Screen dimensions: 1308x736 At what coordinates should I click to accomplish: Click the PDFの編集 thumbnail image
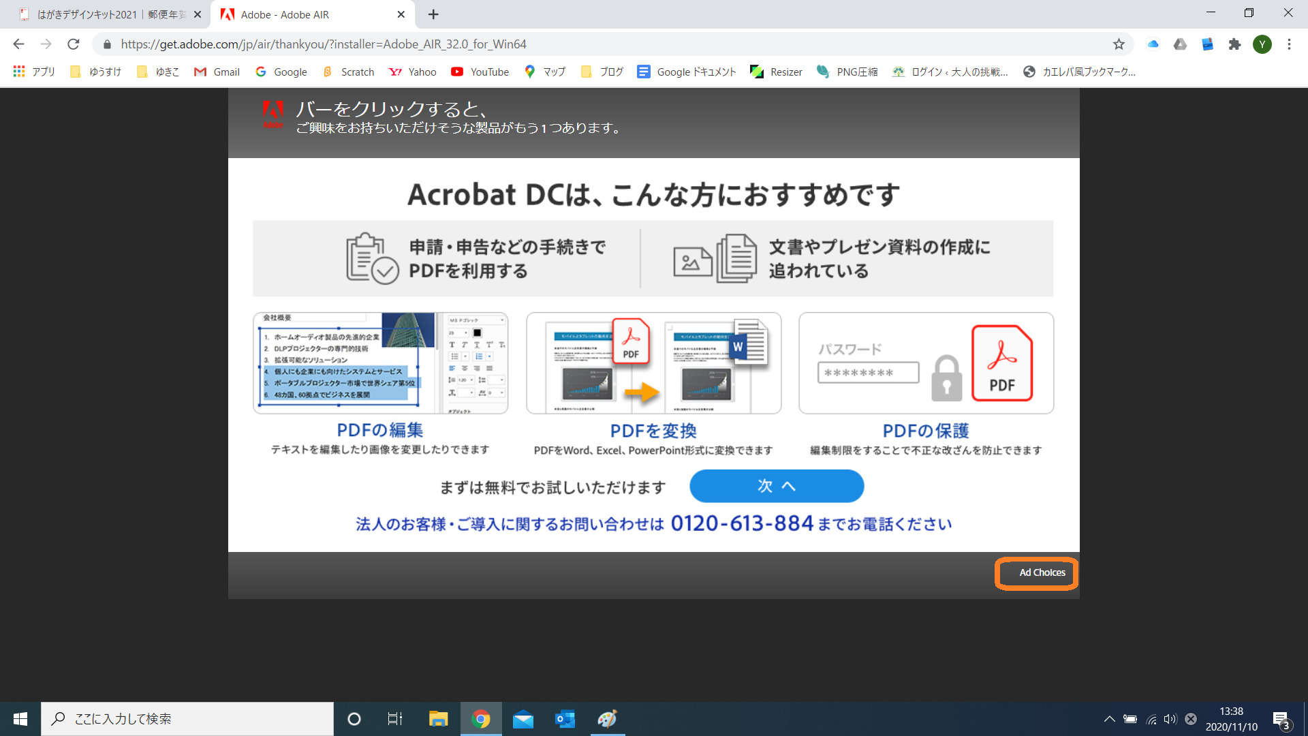380,363
